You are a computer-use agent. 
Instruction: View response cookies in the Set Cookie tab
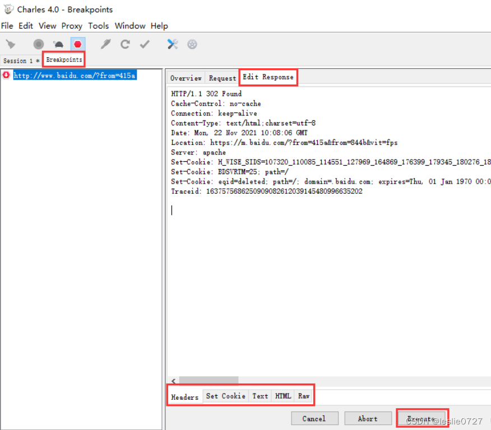pos(225,396)
